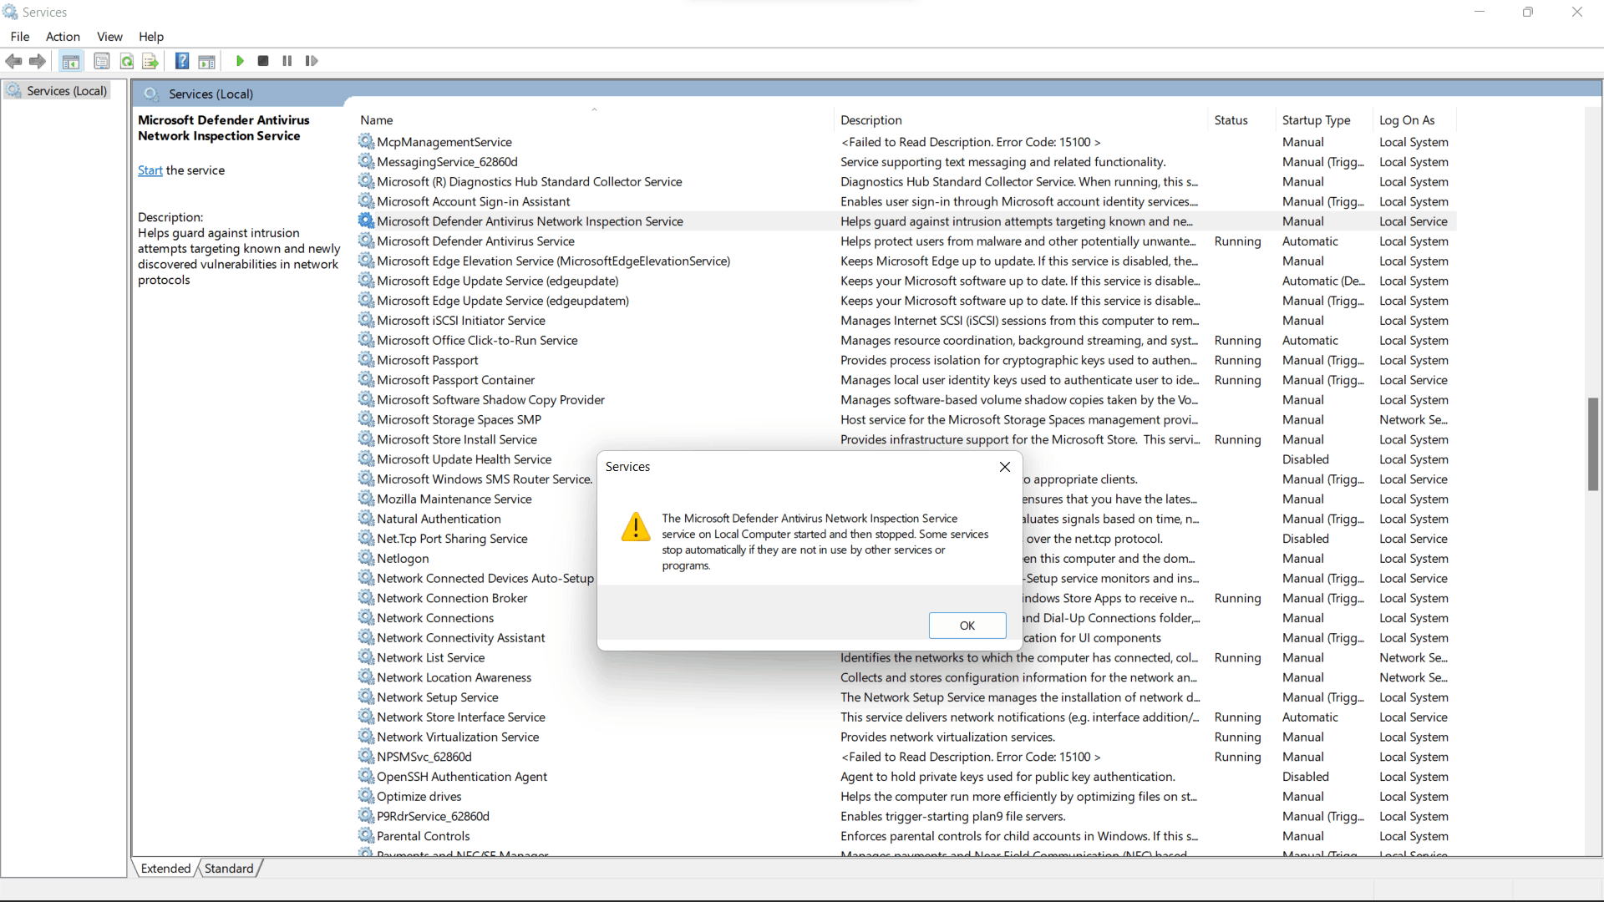Select gear icon of Microsoft Passport
This screenshot has height=902, width=1604.
click(x=366, y=359)
